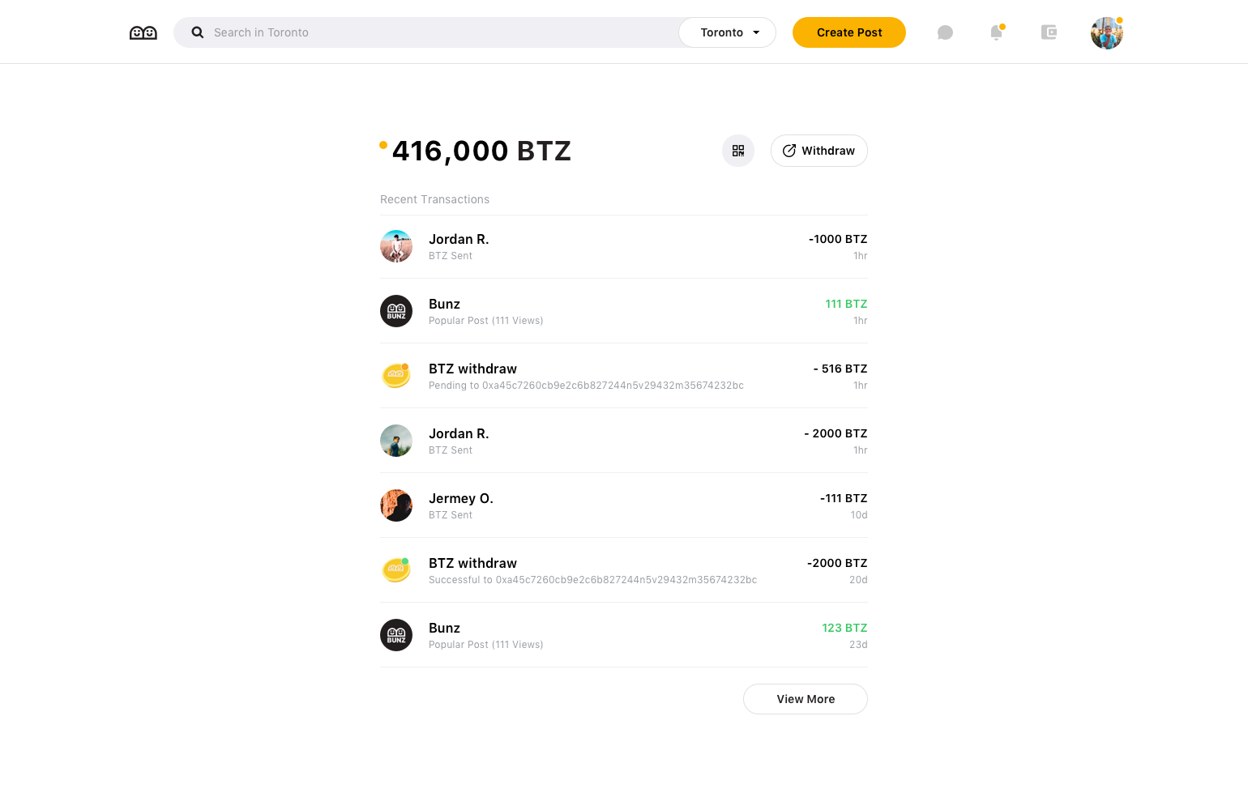
Task: Open the notifications bell
Action: click(x=997, y=32)
